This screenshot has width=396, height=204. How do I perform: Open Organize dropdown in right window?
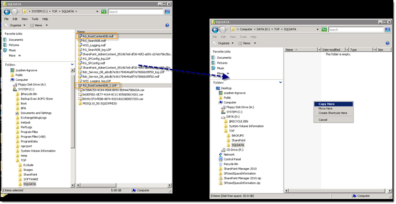[224, 43]
